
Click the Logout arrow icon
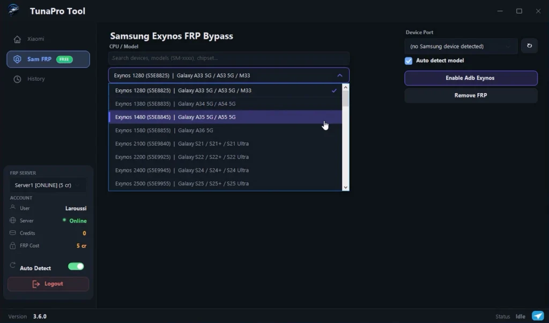tap(36, 284)
